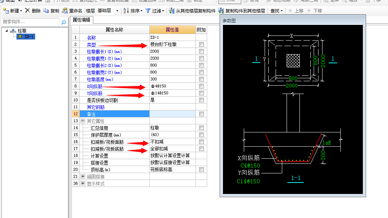This screenshot has height=218, width=388.
Task: Expand the 显示样式 group
Action: click(83, 183)
